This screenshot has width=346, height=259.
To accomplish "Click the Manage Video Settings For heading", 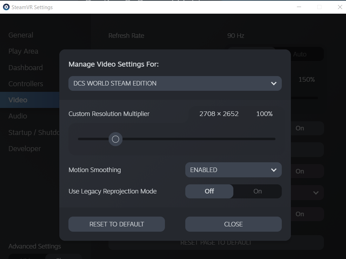I will [114, 64].
